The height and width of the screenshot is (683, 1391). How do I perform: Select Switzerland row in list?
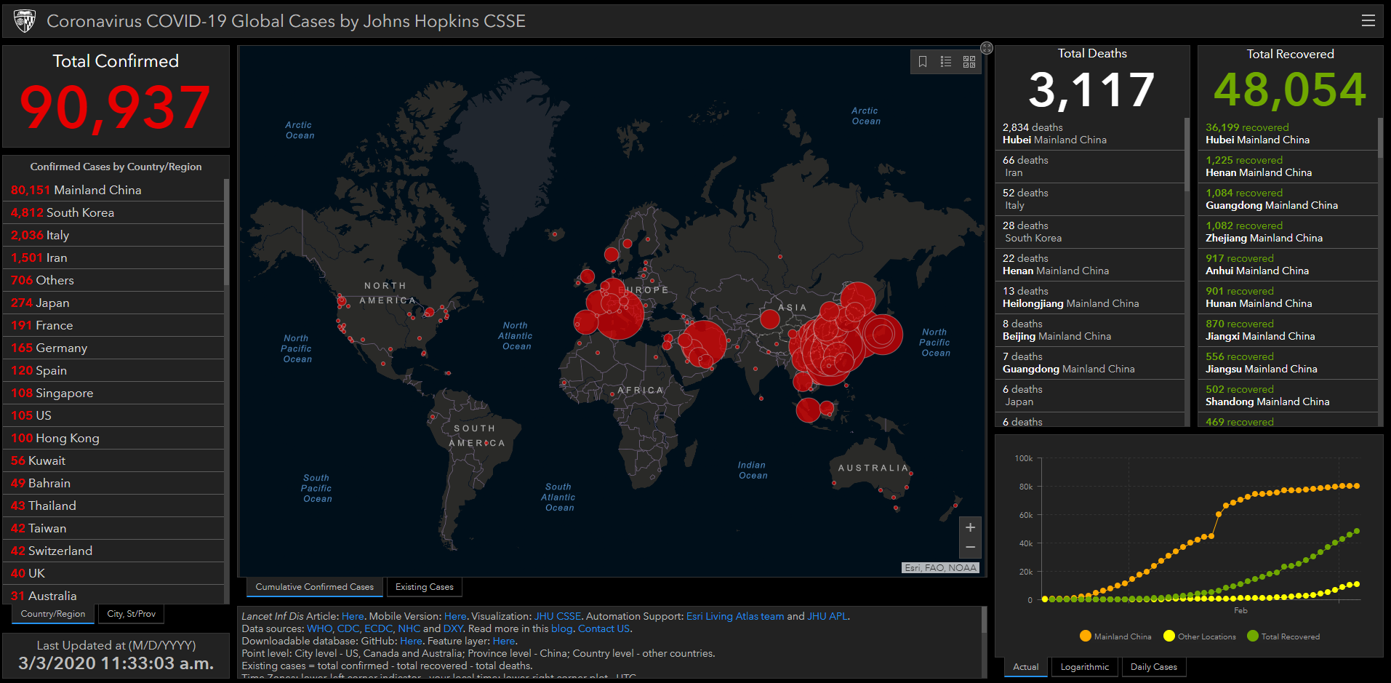[113, 551]
